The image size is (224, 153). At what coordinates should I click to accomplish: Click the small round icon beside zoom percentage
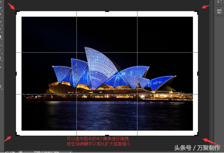pyautogui.click(x=21, y=152)
